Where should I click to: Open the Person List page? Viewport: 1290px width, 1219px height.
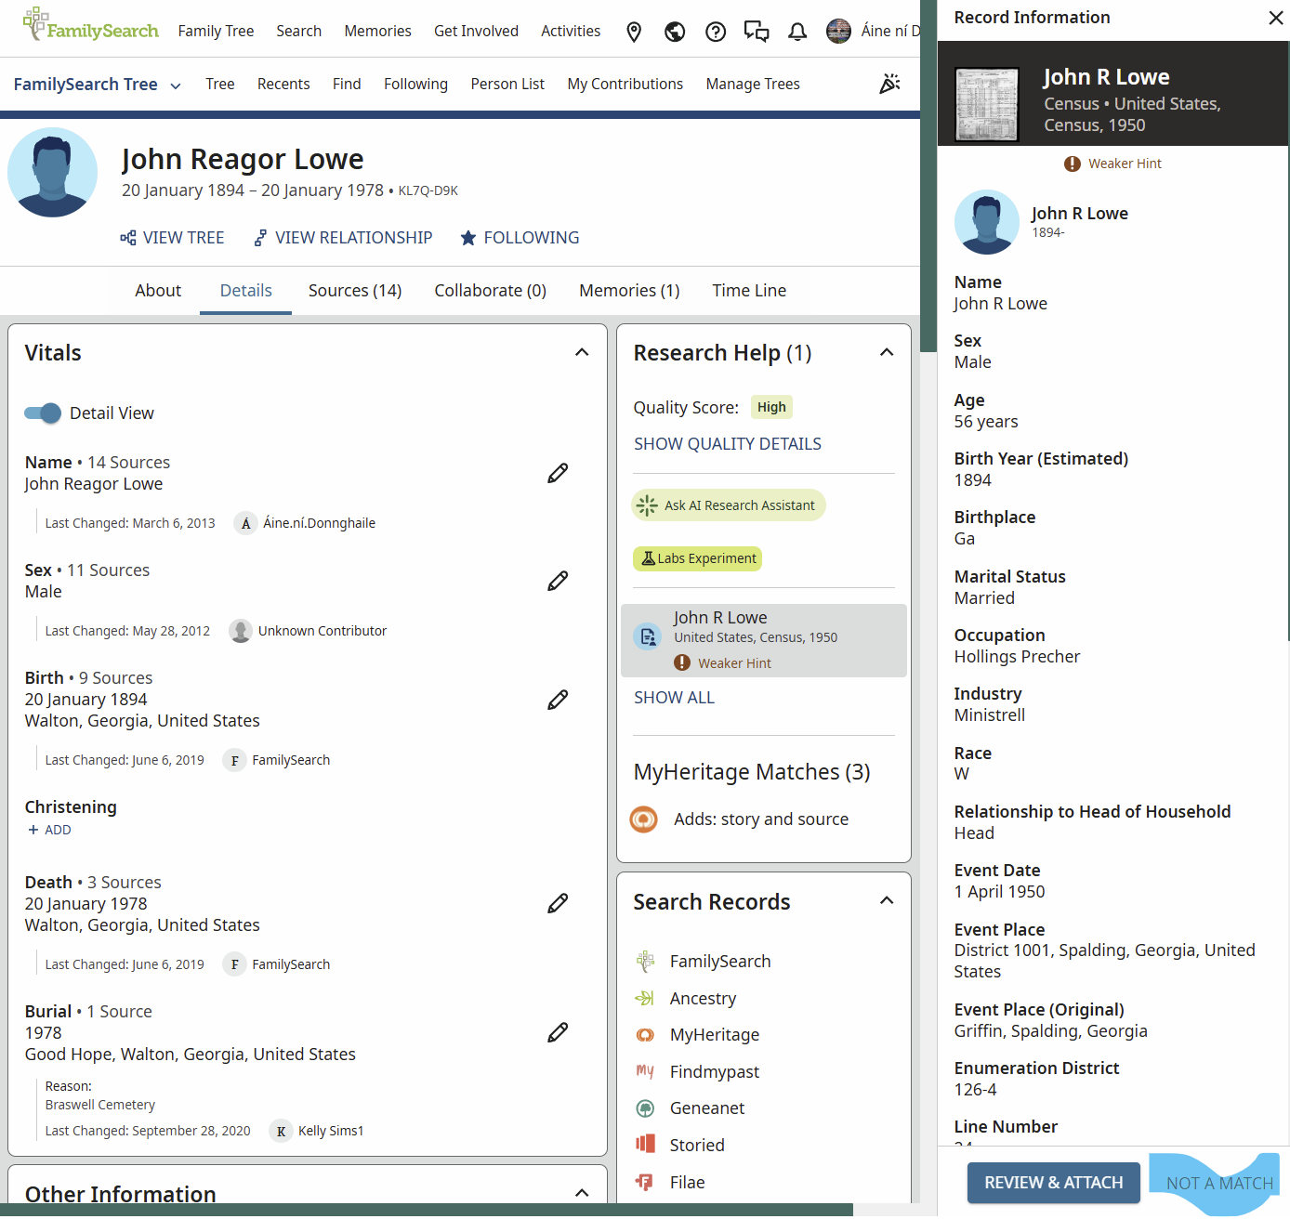click(x=507, y=84)
